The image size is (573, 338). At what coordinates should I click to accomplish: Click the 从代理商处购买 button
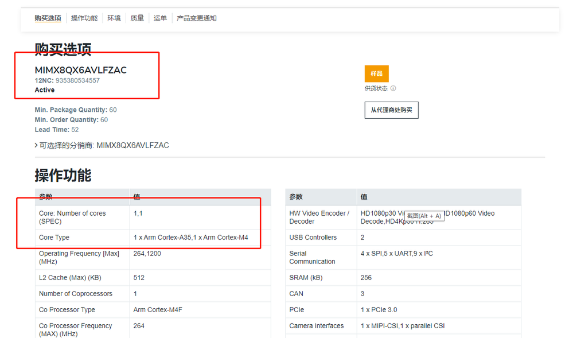391,110
